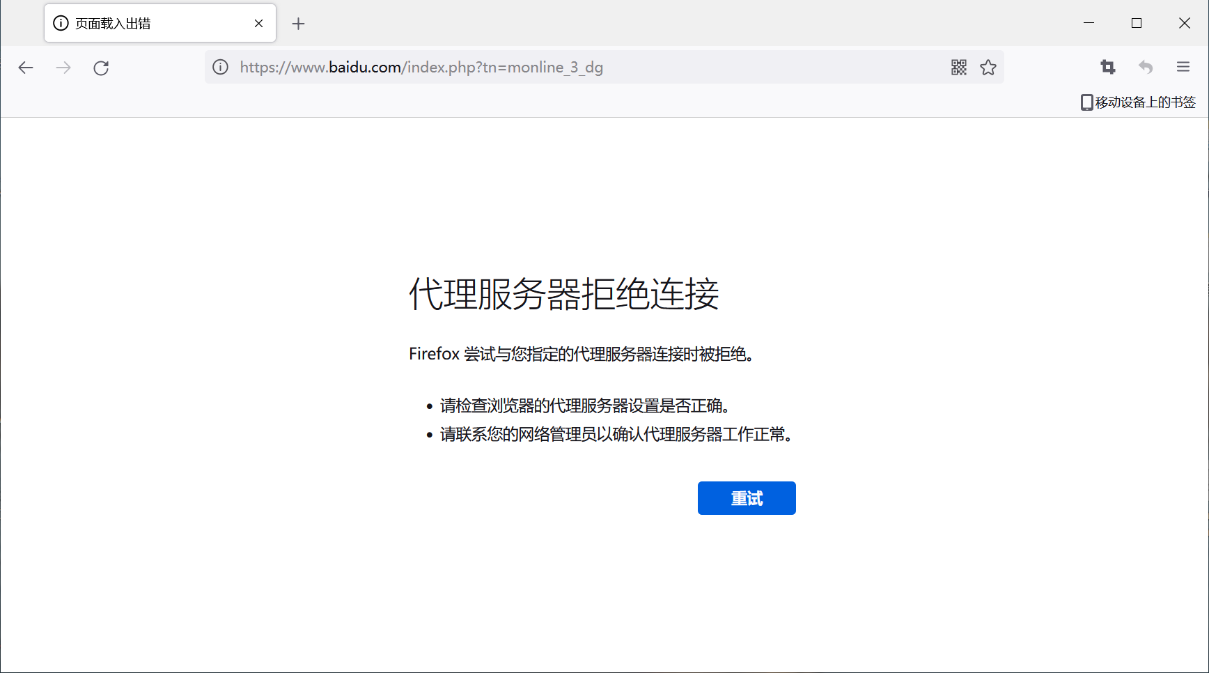This screenshot has width=1209, height=673.
Task: Restore the recently closed tab arrow
Action: click(1146, 67)
